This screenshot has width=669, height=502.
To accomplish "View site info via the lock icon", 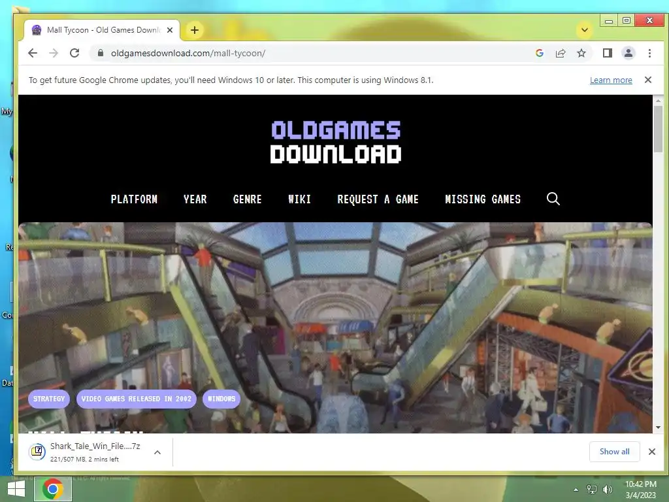I will click(x=100, y=53).
